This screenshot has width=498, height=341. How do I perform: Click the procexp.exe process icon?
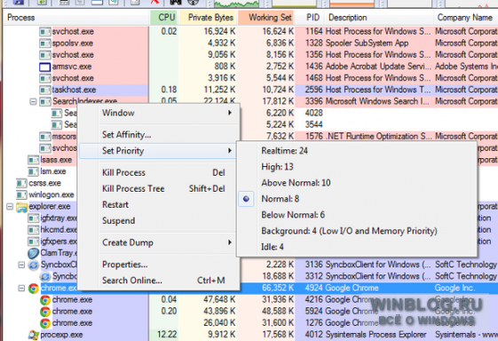click(34, 335)
